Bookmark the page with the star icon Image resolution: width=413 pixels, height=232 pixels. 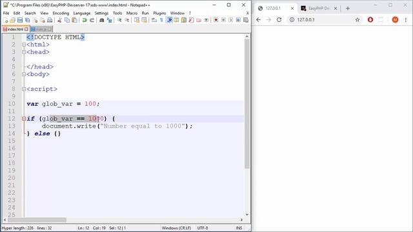point(358,20)
